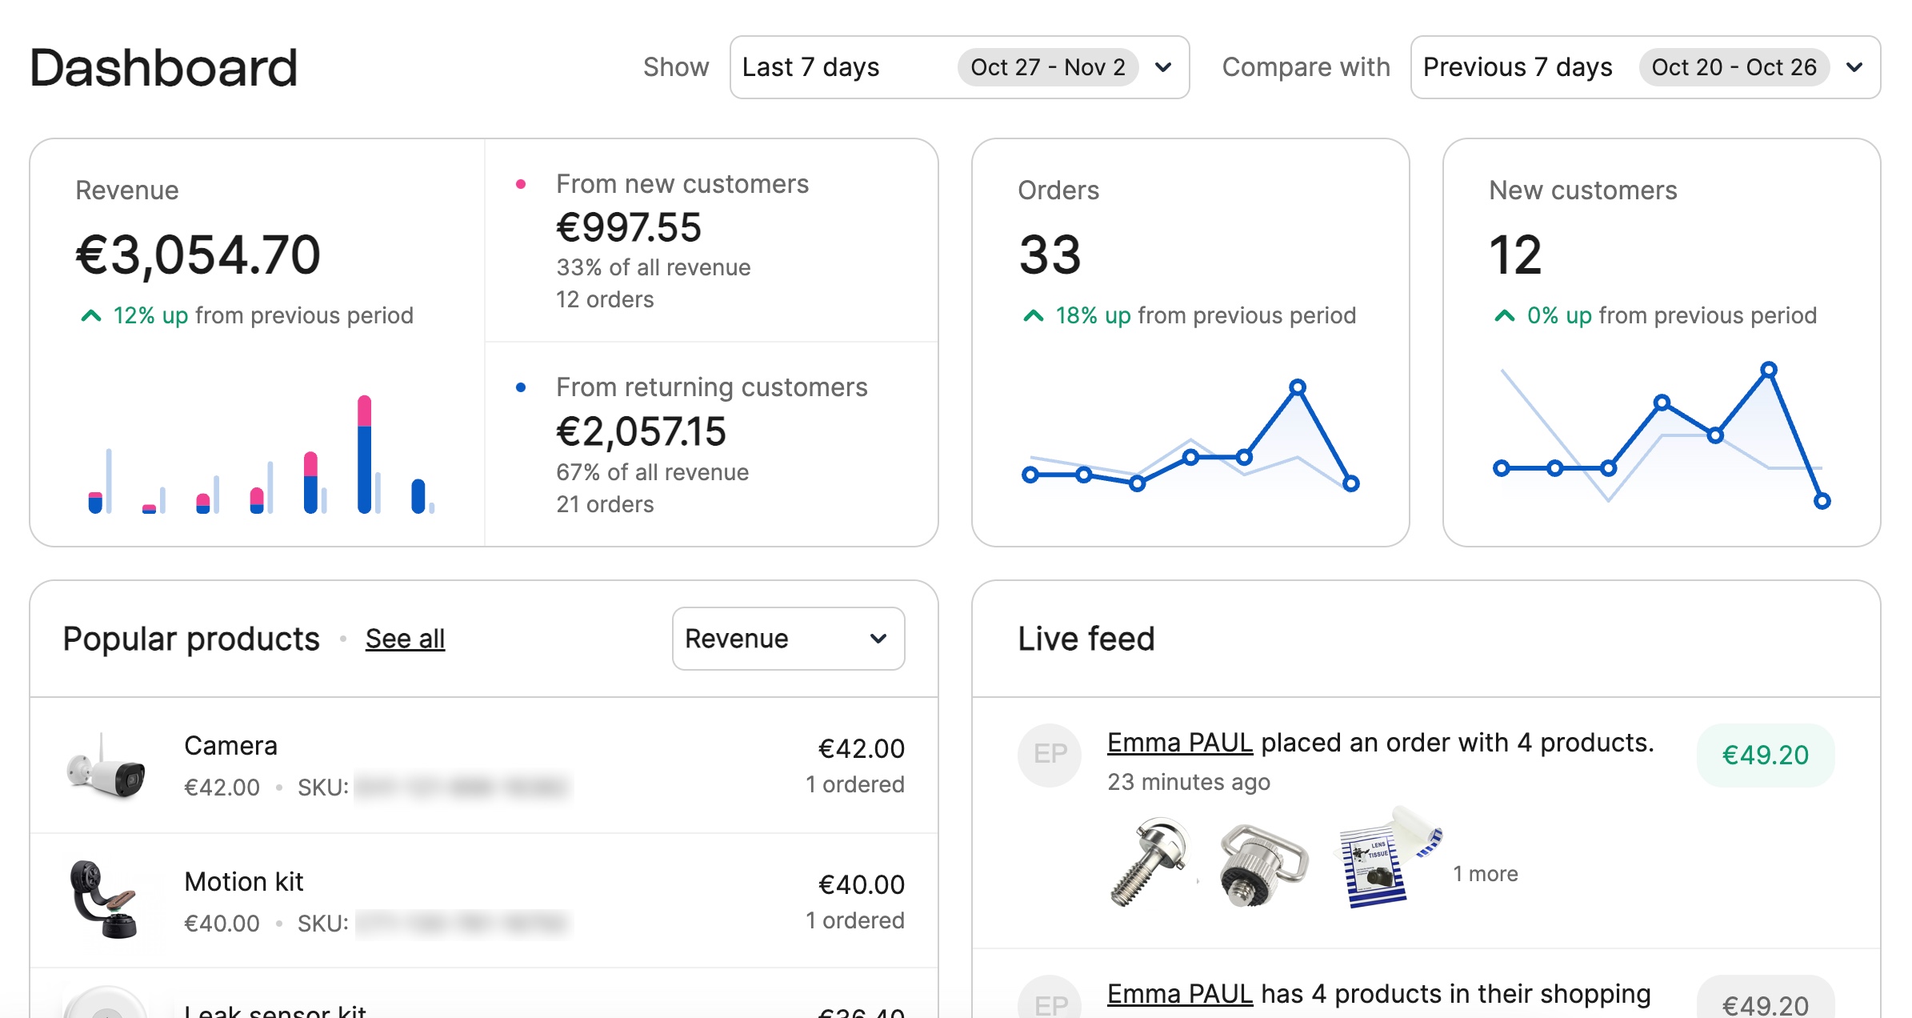Click the Oct 27 - Nov 2 date badge
The image size is (1912, 1018).
pyautogui.click(x=1048, y=67)
